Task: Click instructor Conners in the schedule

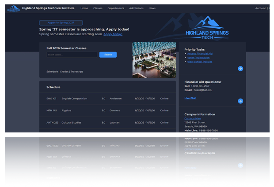Action: coord(114,110)
